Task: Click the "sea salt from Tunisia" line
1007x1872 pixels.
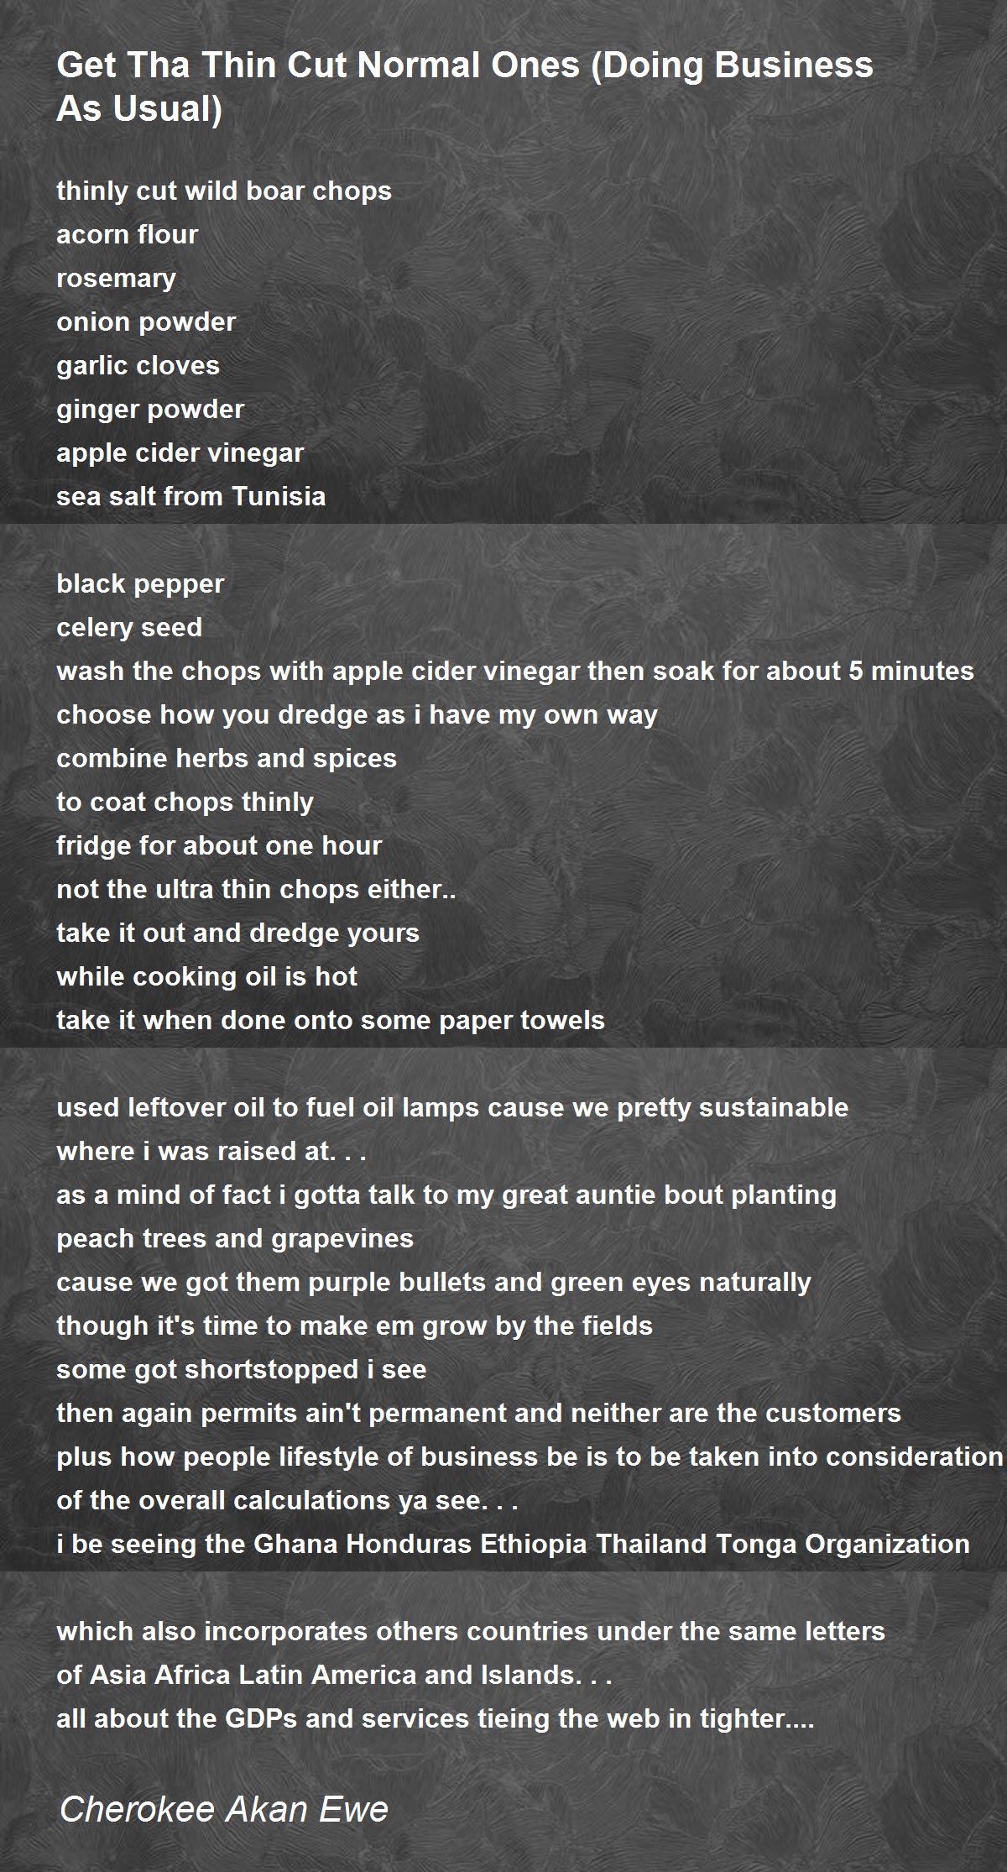Action: tap(191, 497)
